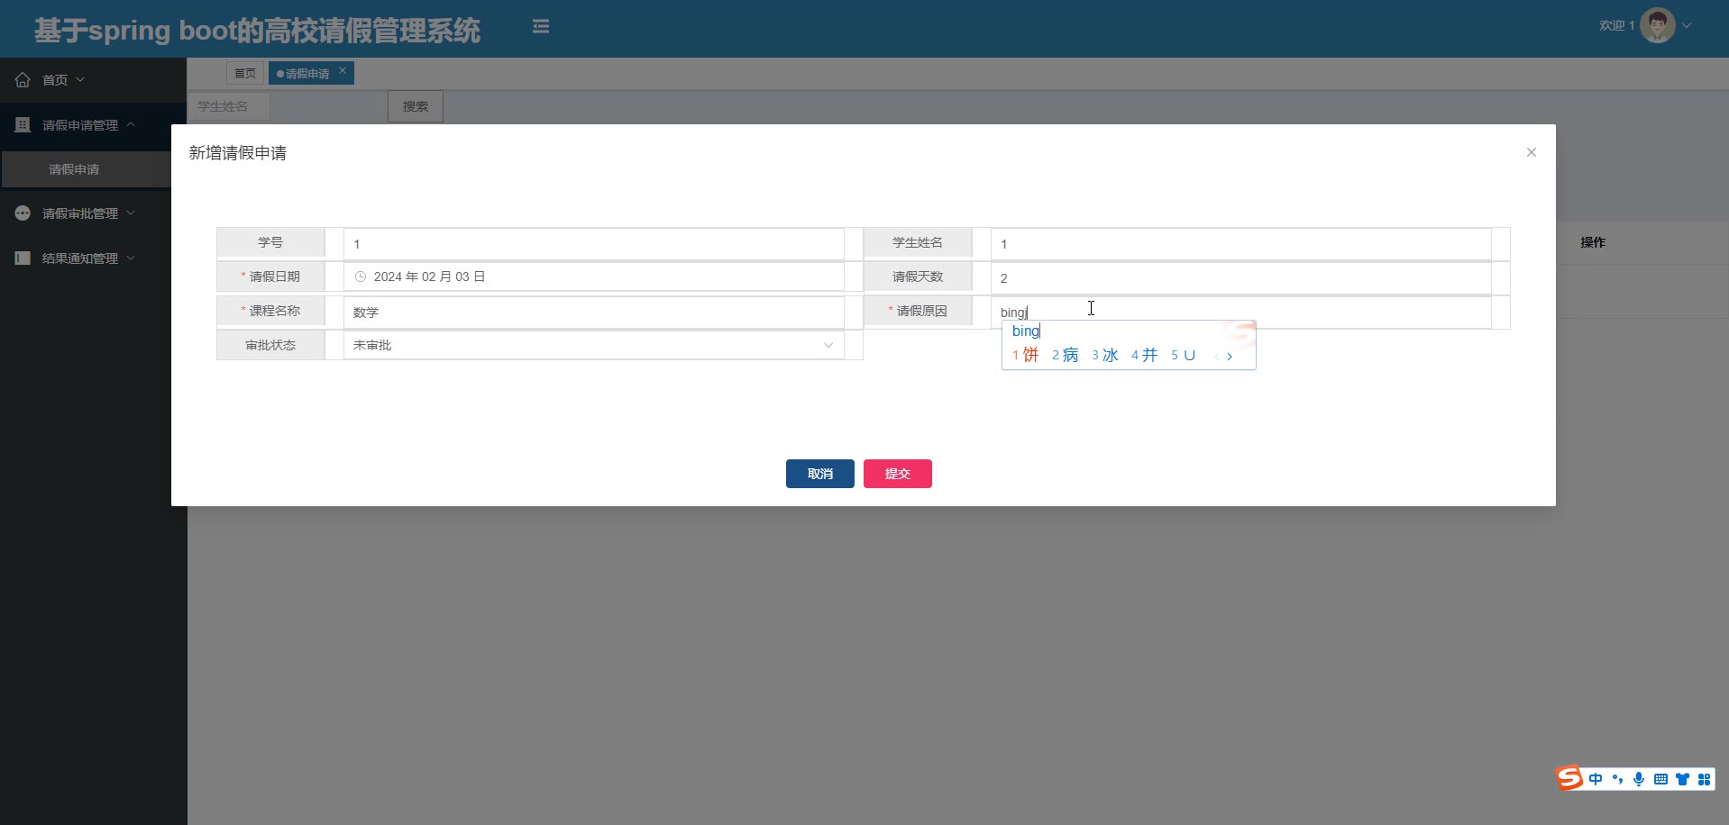Image resolution: width=1729 pixels, height=825 pixels.
Task: Expand the 首页 sidebar menu
Action: click(94, 80)
